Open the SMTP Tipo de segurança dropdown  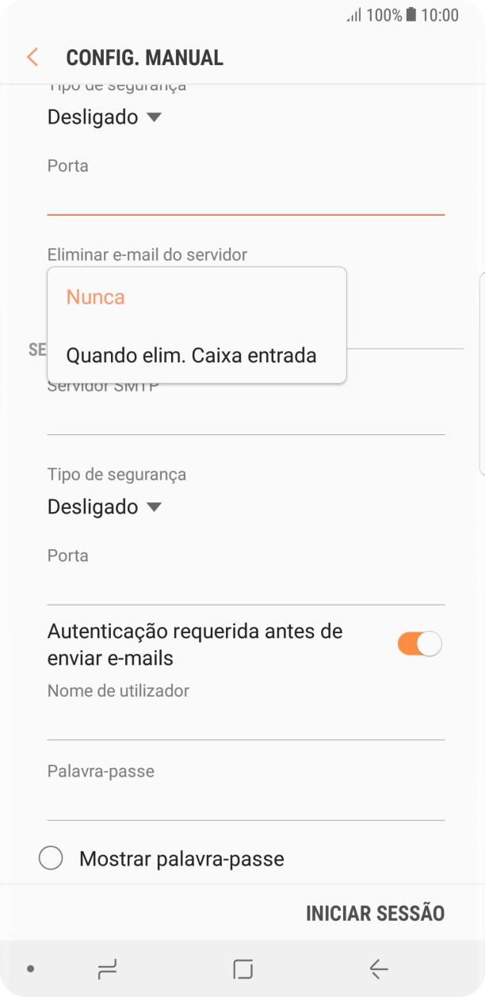coord(104,506)
